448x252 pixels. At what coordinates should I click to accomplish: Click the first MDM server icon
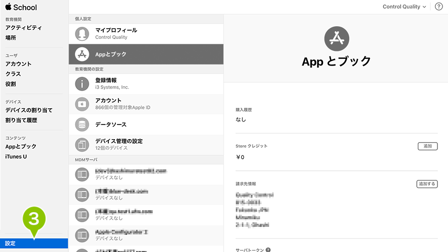click(x=82, y=174)
